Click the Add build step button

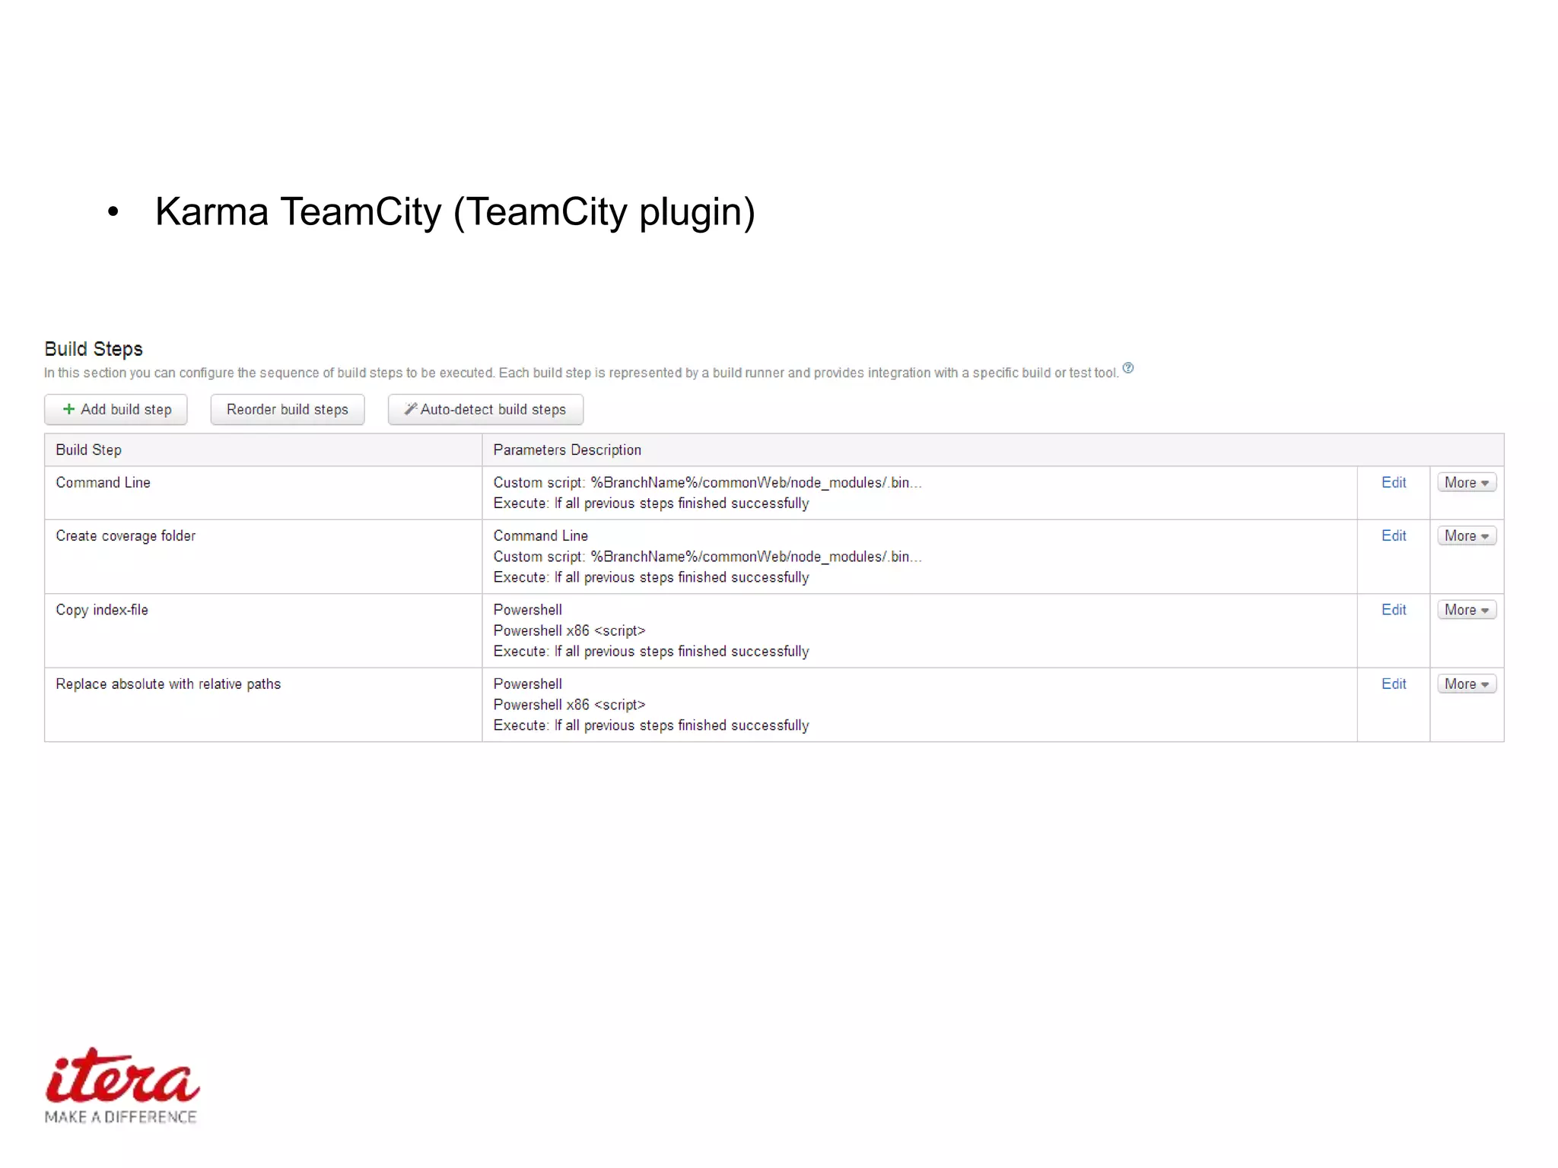[x=116, y=409]
